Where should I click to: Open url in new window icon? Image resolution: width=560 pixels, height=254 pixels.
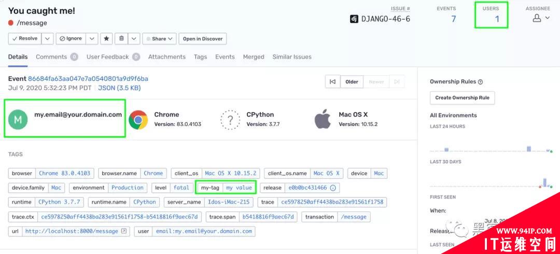[x=124, y=231]
